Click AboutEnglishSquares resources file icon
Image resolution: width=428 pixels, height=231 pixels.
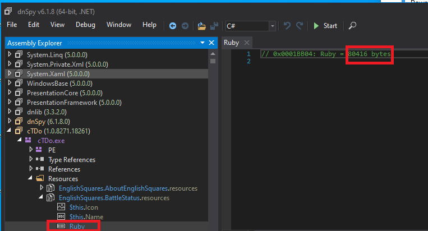tap(50, 188)
